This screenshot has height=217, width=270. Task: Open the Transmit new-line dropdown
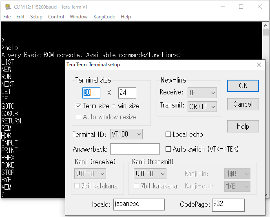click(202, 107)
